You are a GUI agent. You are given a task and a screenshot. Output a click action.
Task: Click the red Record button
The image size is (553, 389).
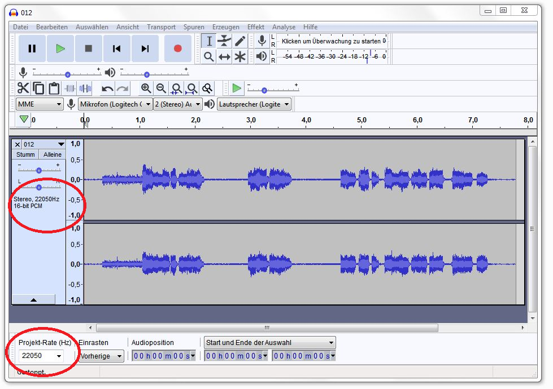178,48
